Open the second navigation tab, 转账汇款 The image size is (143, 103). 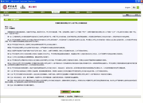[19, 12]
